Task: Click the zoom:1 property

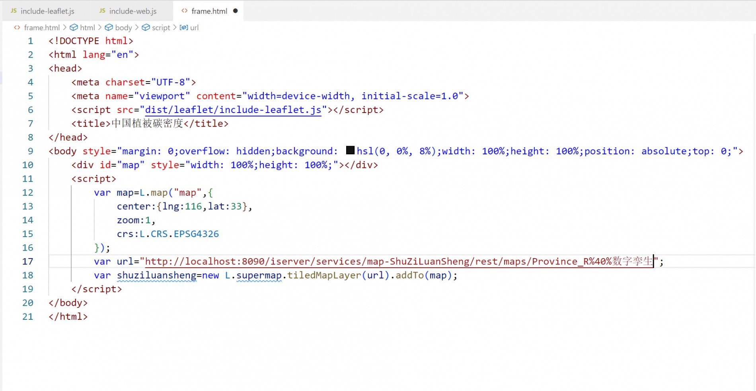Action: pyautogui.click(x=134, y=220)
